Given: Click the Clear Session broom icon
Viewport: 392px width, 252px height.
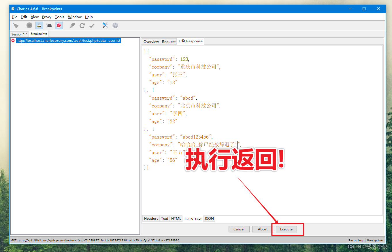Looking at the screenshot, I should [x=16, y=26].
